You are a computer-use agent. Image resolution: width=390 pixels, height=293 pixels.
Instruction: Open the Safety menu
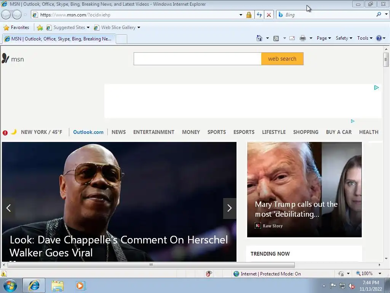point(344,38)
